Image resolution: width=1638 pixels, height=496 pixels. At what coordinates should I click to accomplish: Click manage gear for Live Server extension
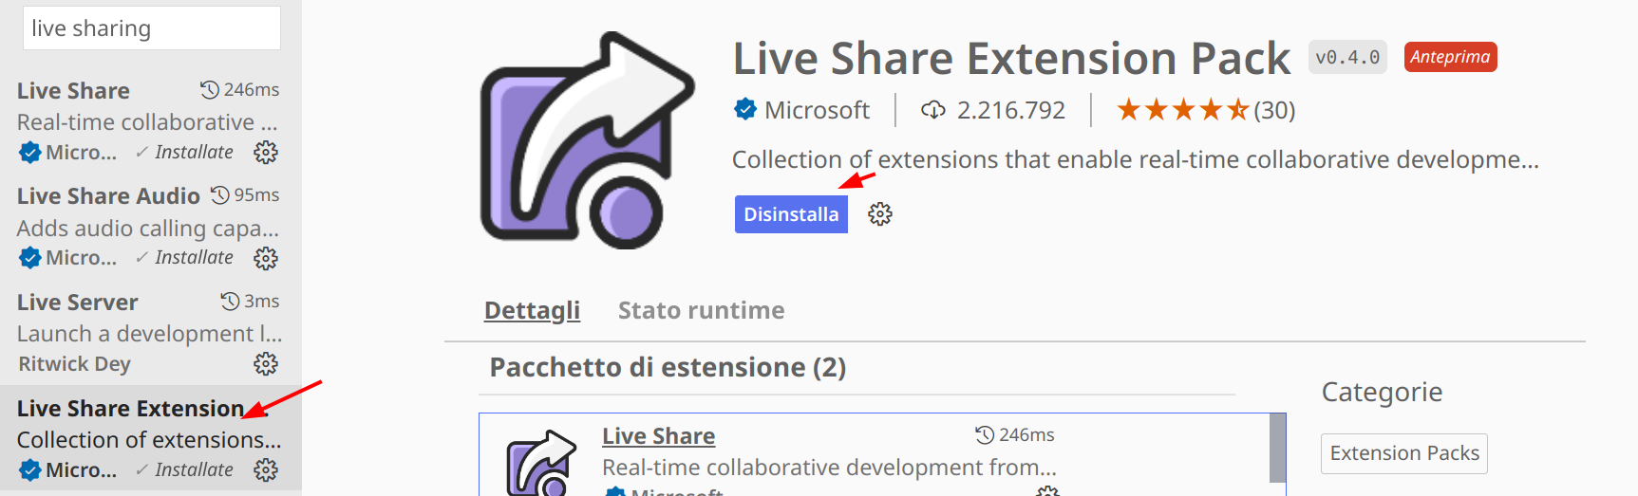click(x=266, y=364)
